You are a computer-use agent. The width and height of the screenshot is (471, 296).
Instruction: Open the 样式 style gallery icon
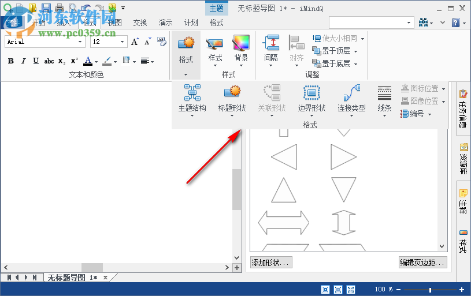(x=215, y=44)
